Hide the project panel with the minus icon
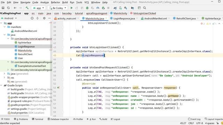Screen dimensions: 223x125 point(49,18)
